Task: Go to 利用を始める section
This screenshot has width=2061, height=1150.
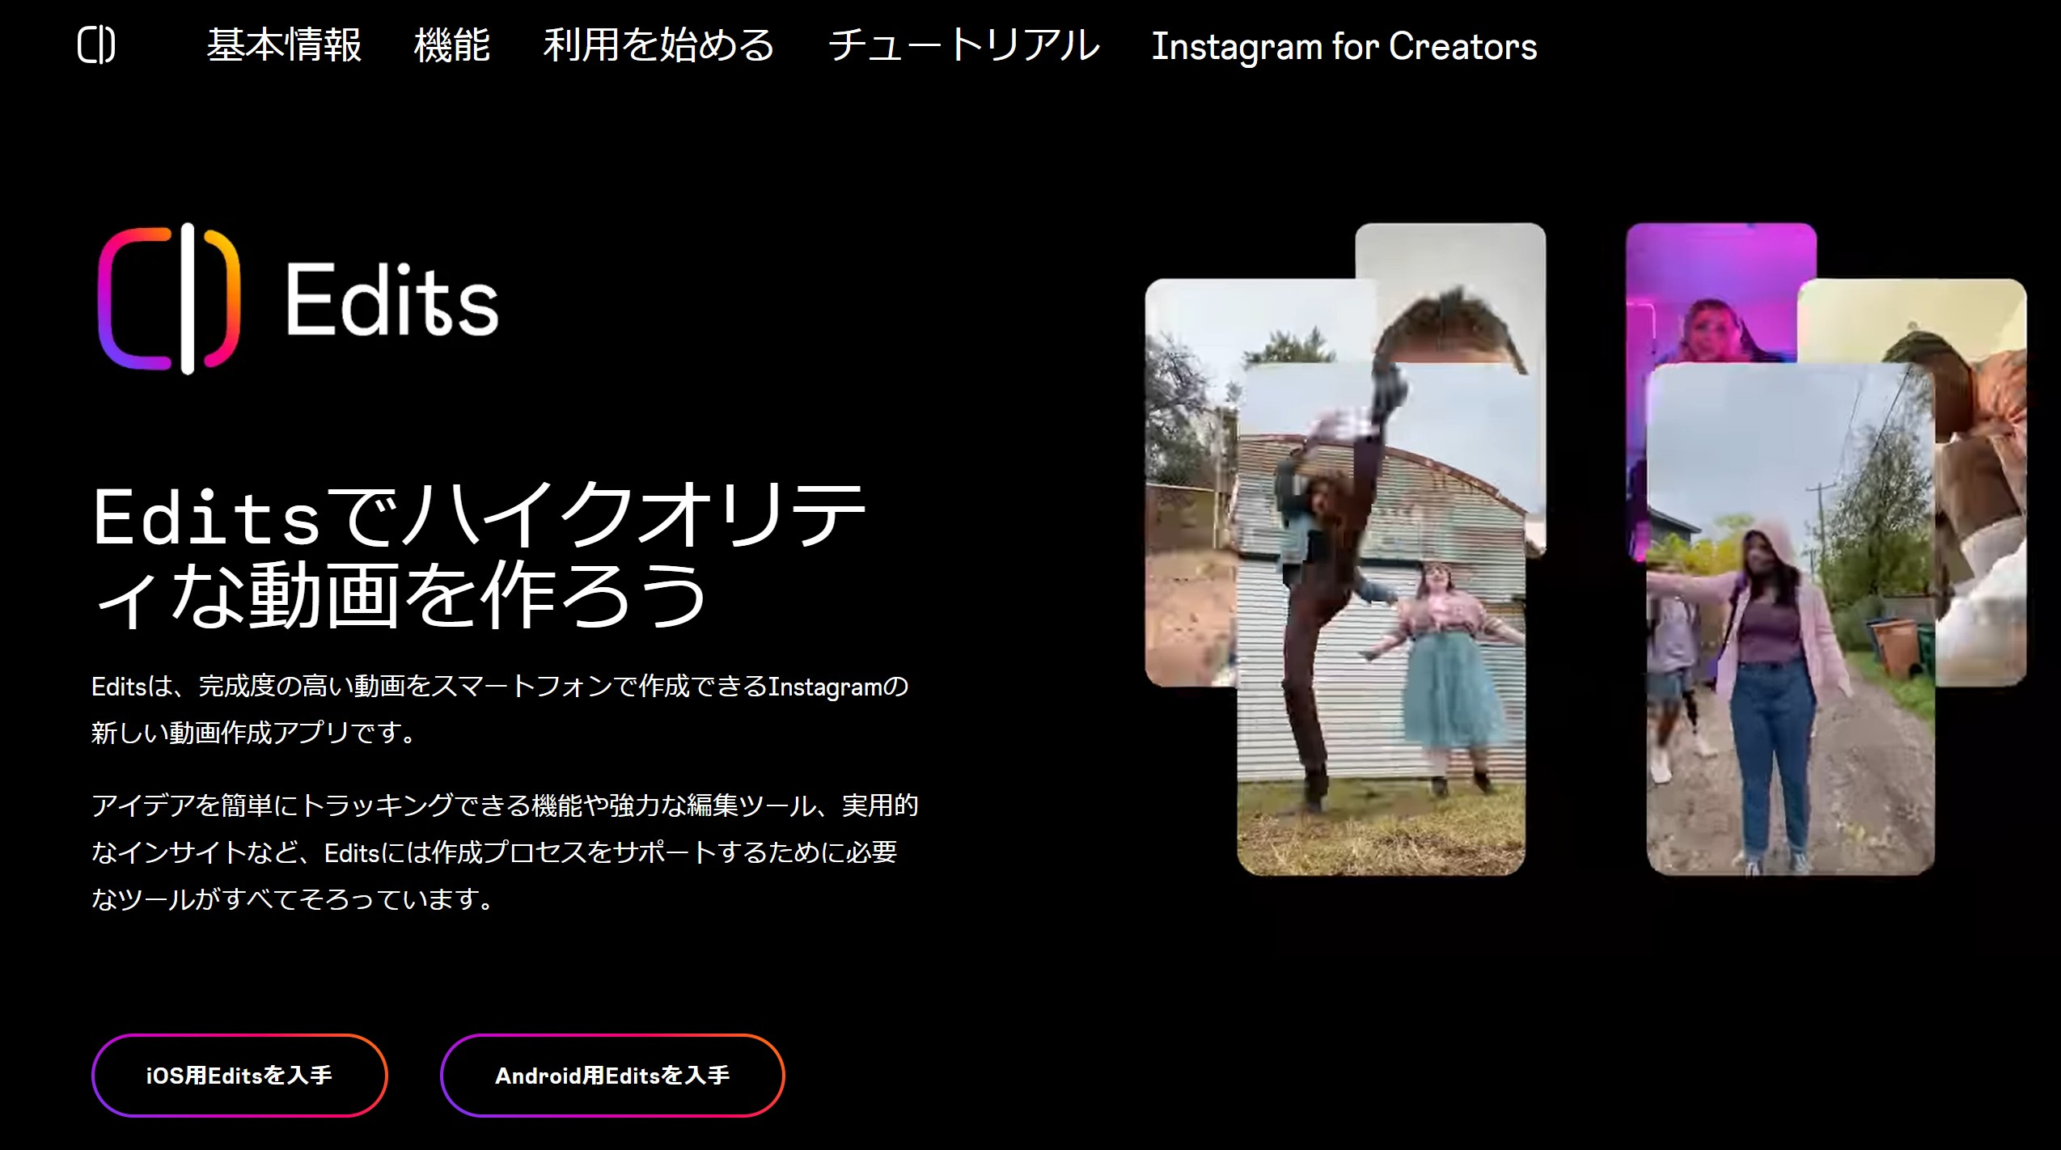Action: pos(659,45)
